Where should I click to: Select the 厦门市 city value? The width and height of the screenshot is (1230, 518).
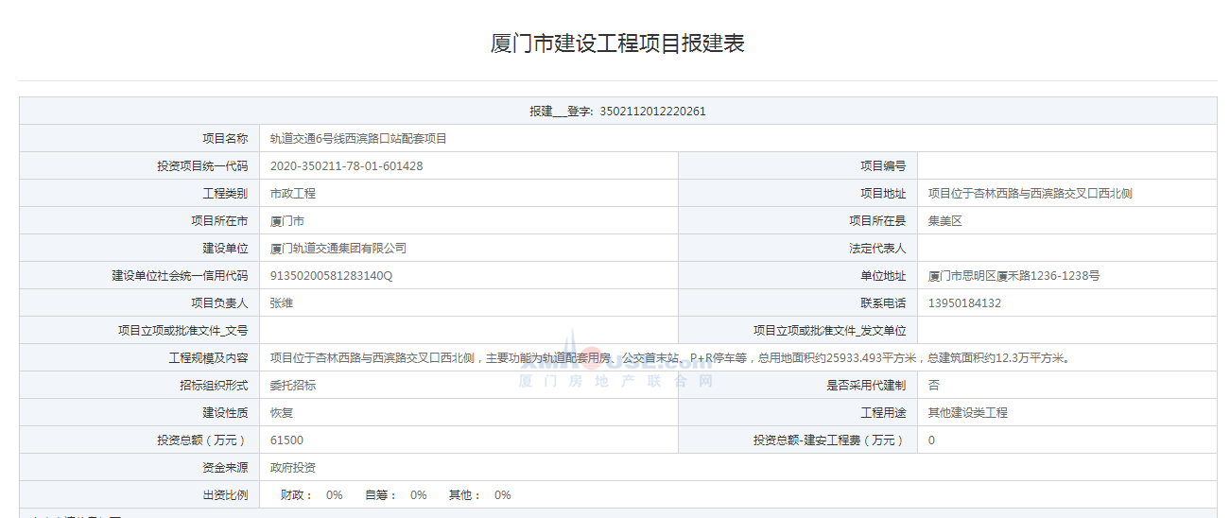point(286,221)
